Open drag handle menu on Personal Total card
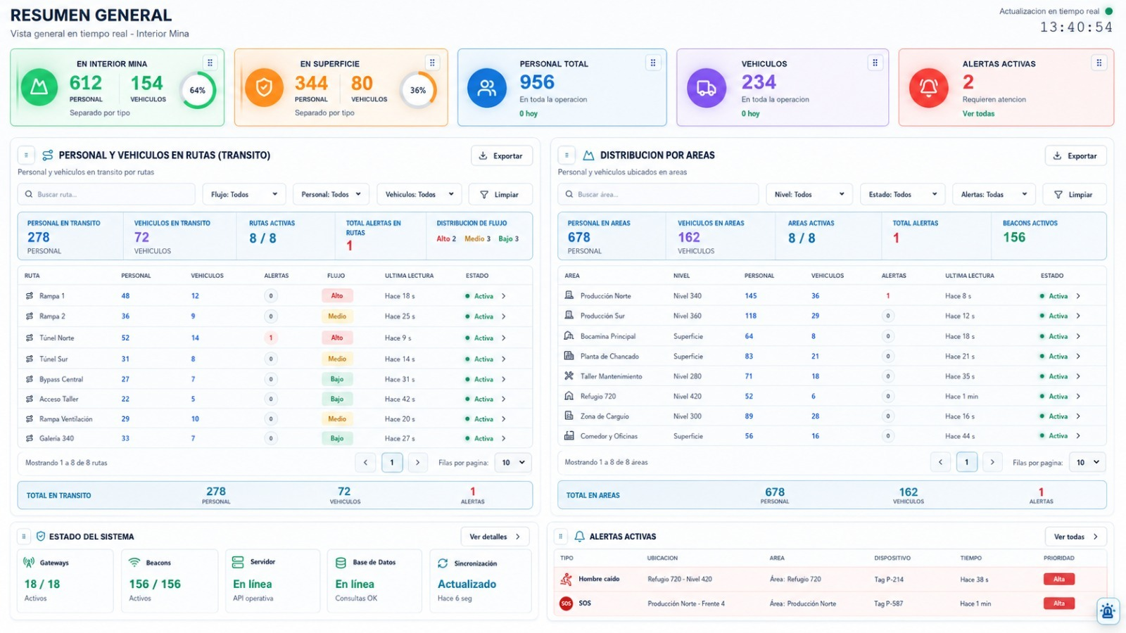Image resolution: width=1126 pixels, height=633 pixels. tap(653, 63)
